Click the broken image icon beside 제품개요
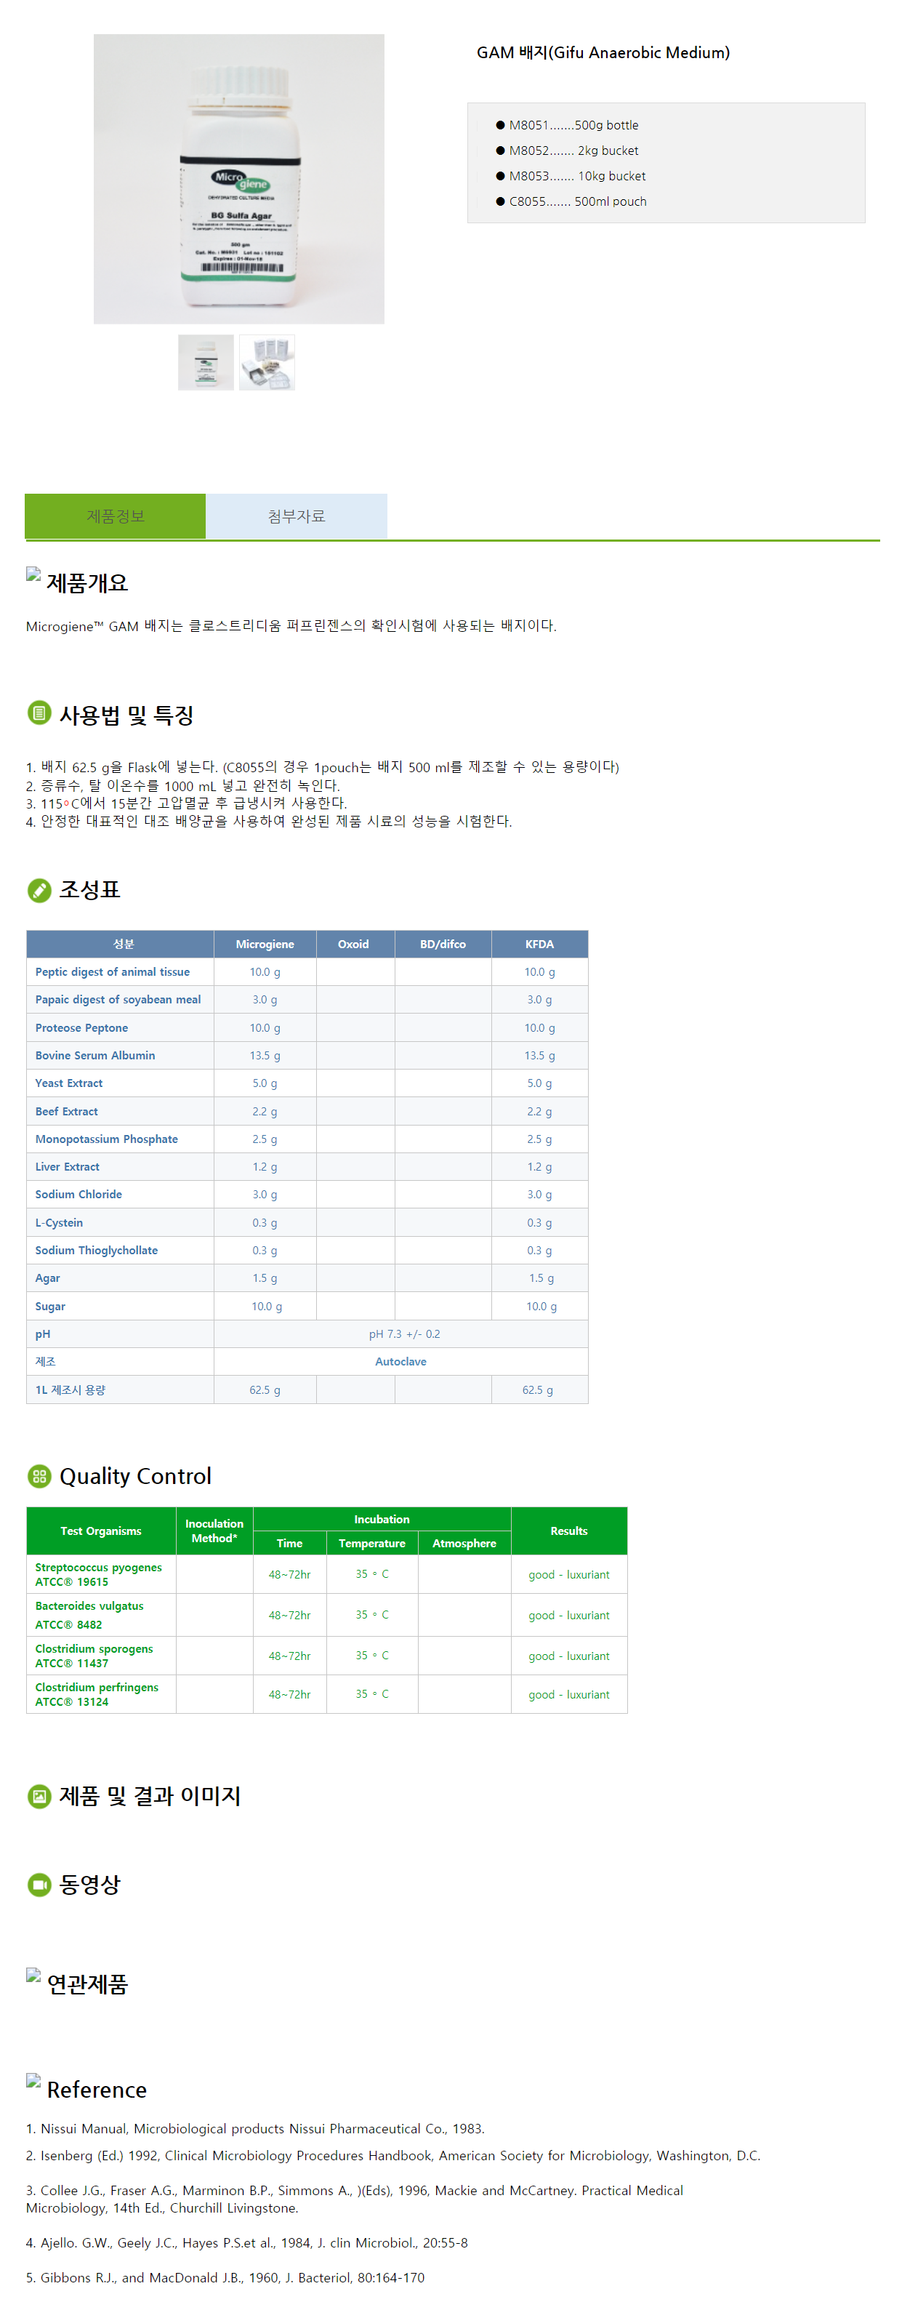Viewport: 902px width, 2310px height. (33, 575)
